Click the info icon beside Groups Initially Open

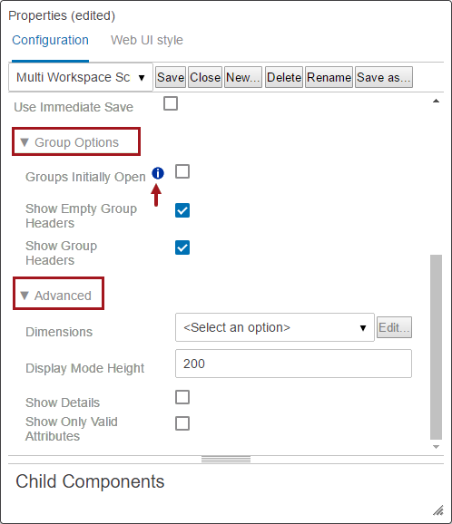(158, 173)
